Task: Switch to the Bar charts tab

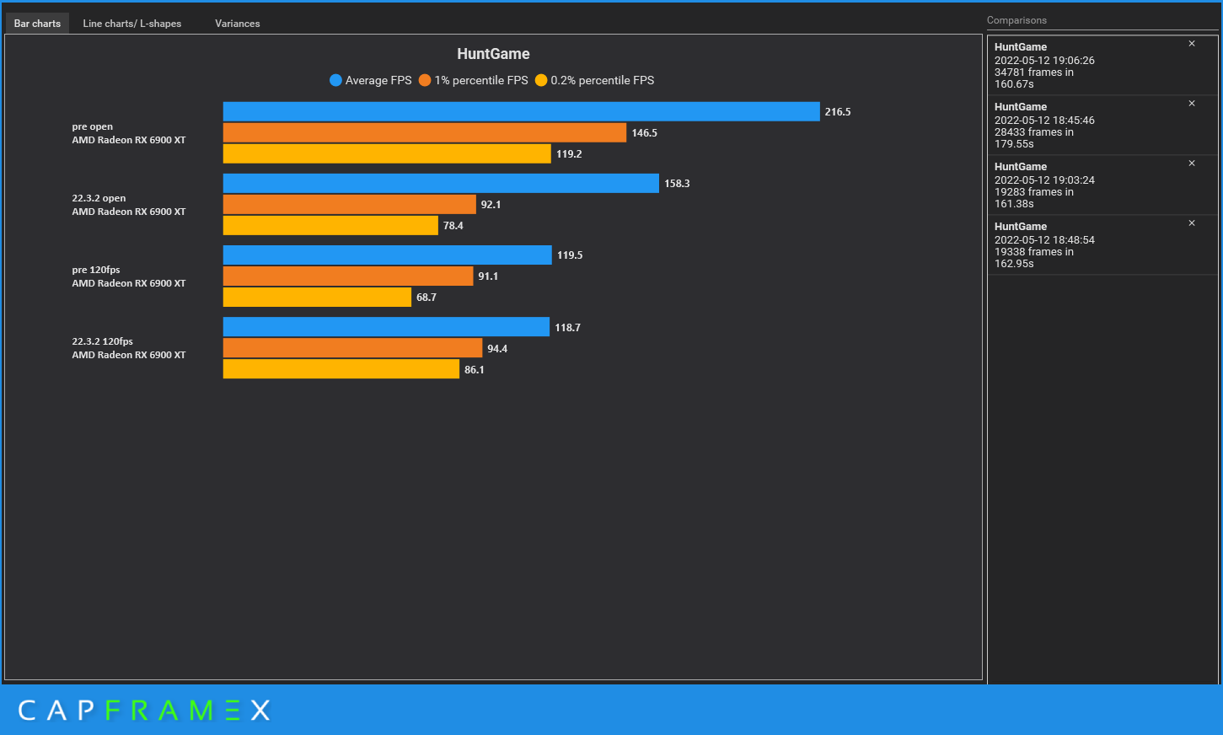Action: pos(37,24)
